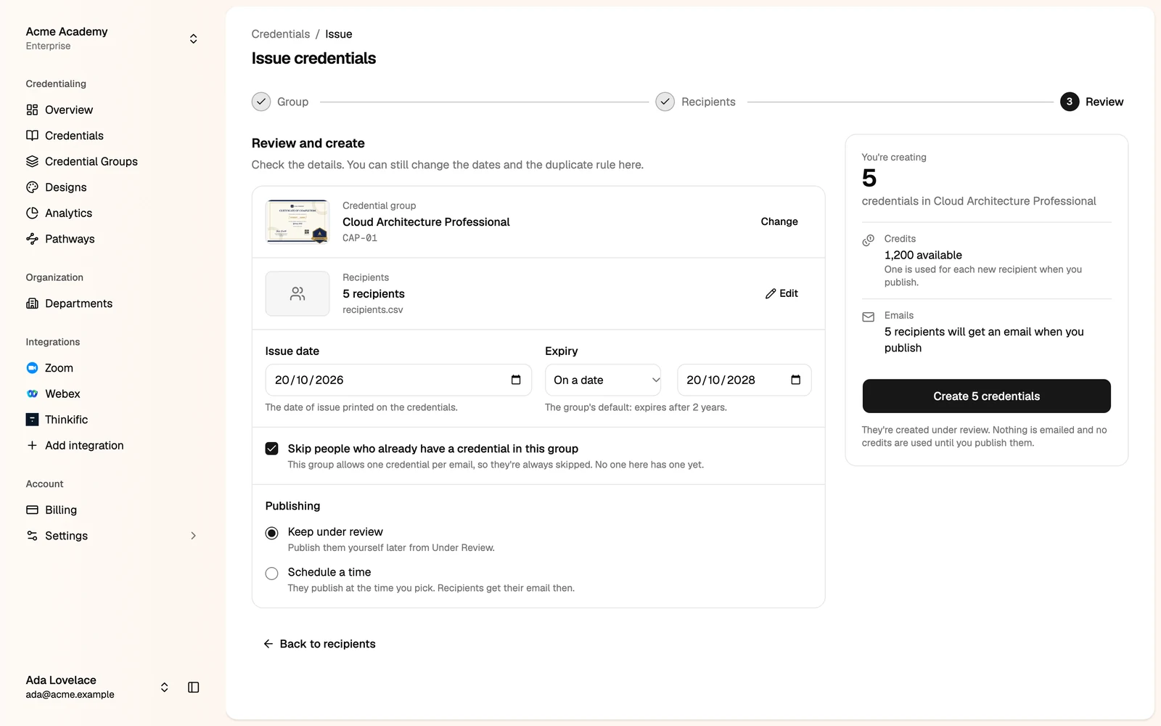Expand the Ada Lovelace account menu

(165, 688)
